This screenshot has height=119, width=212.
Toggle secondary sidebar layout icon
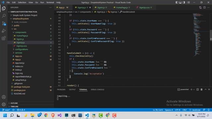pos(184,2)
